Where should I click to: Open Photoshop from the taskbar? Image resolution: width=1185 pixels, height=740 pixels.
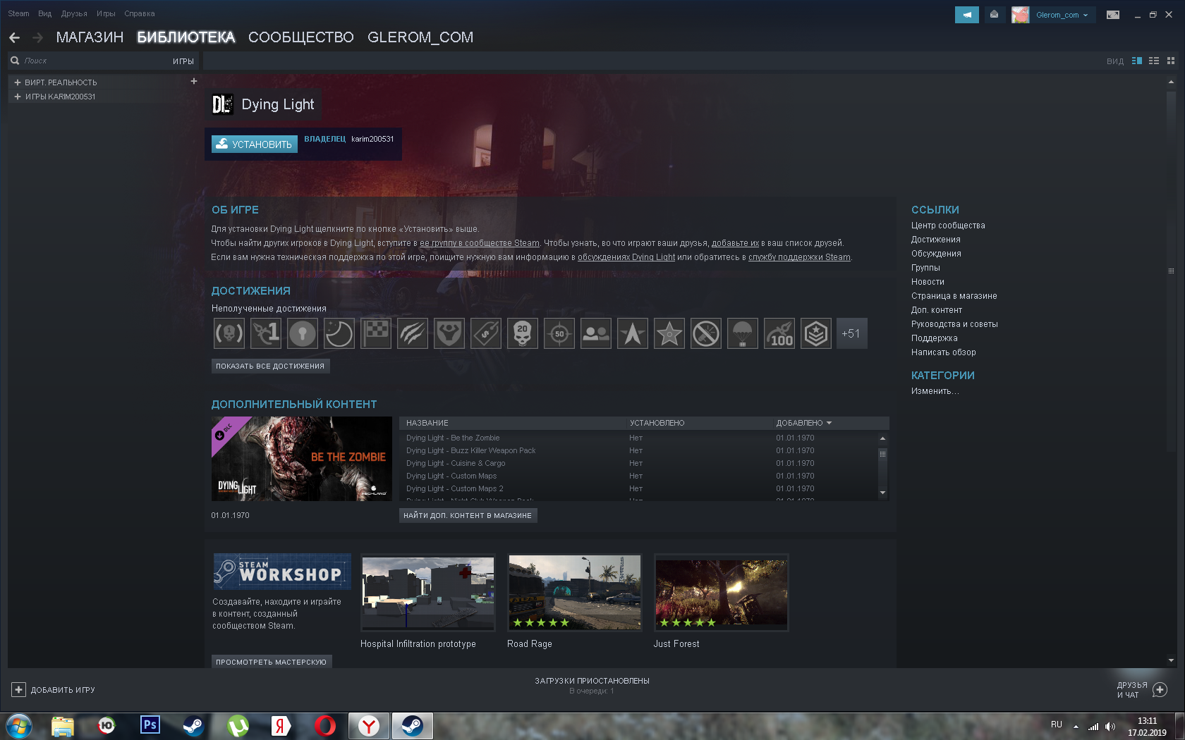click(150, 725)
